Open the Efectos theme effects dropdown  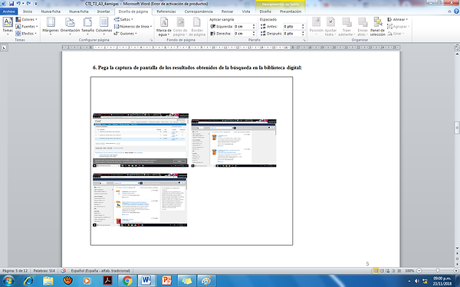click(26, 34)
